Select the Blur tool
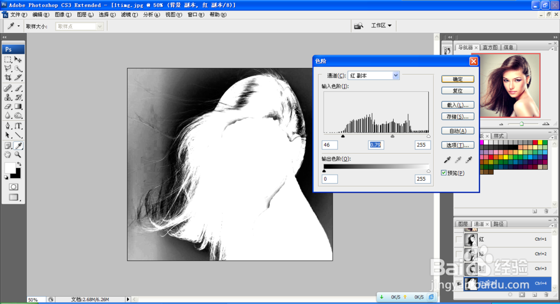This screenshot has width=560, height=304. coord(8,115)
